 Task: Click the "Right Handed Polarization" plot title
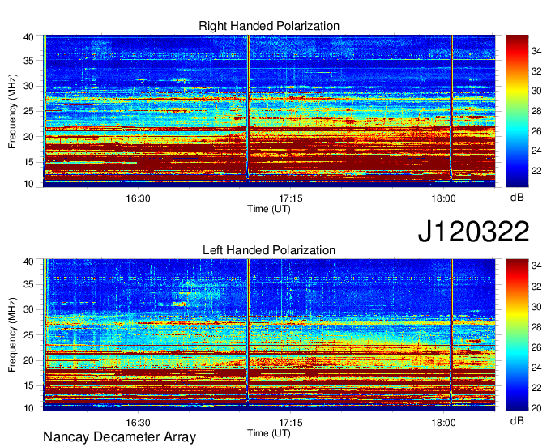point(269,26)
